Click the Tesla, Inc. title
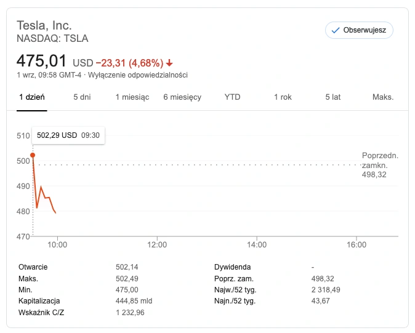The image size is (415, 333). click(x=44, y=26)
